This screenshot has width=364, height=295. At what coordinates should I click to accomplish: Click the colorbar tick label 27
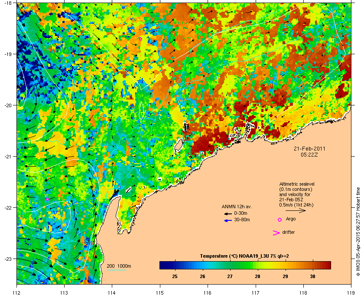click(x=230, y=276)
